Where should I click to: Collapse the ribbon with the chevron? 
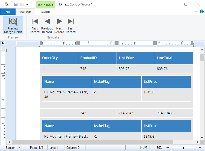pyautogui.click(x=195, y=11)
